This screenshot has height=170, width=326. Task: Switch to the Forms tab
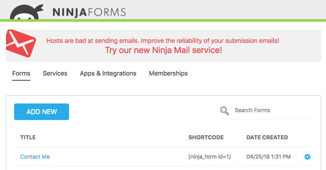coord(21,73)
